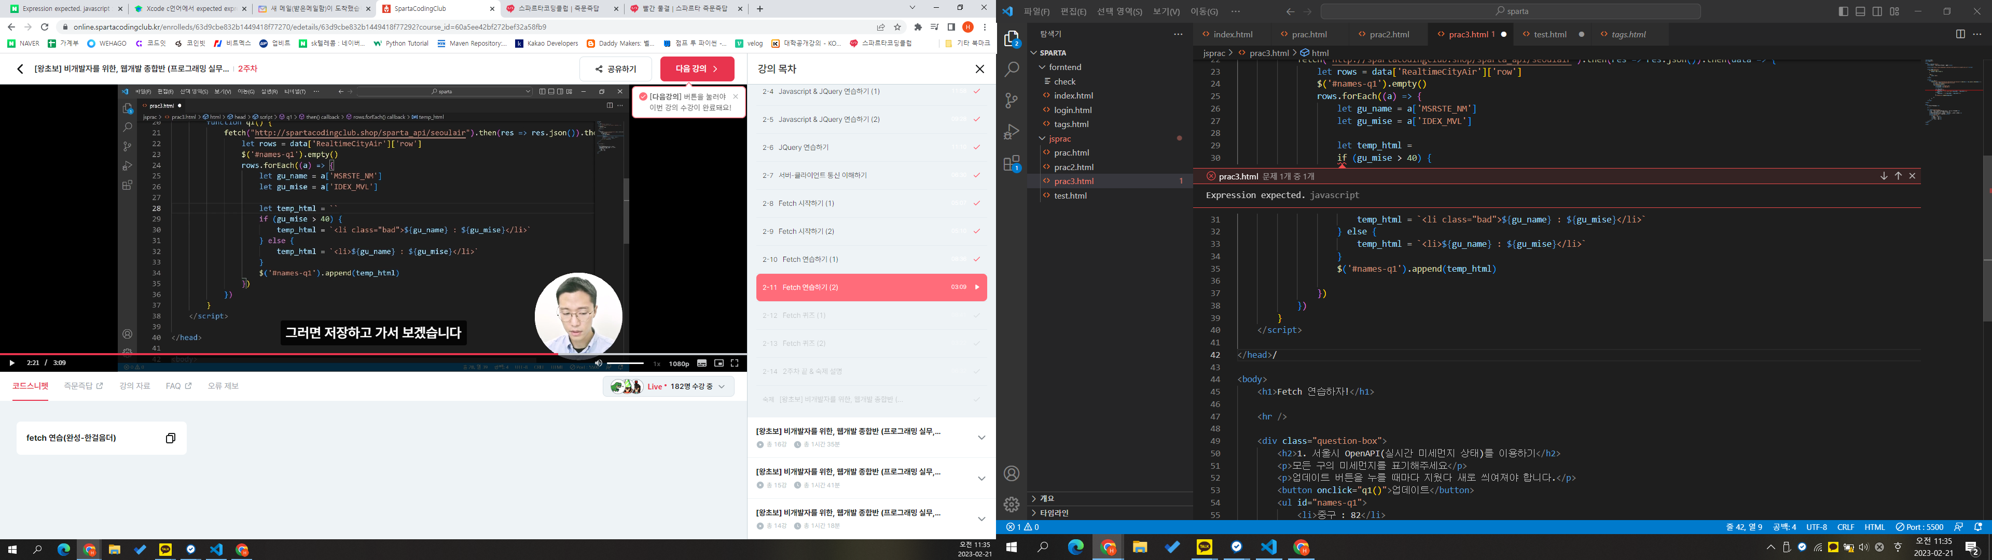The image size is (1992, 560).
Task: Click the 공유하기 share button
Action: pyautogui.click(x=616, y=69)
